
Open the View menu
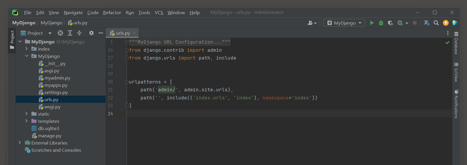click(54, 12)
